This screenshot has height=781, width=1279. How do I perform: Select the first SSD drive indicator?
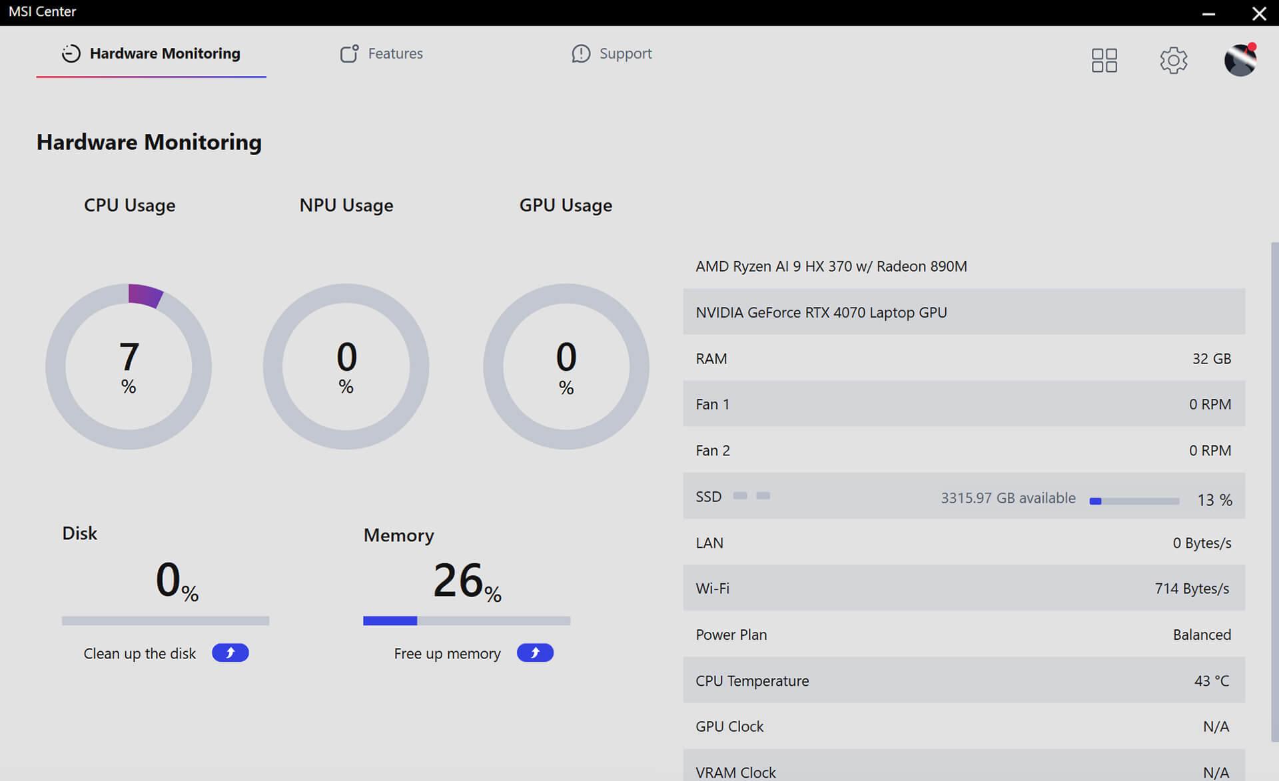click(740, 495)
